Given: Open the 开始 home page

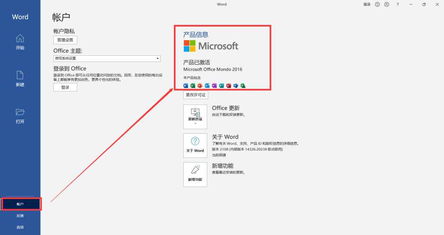Looking at the screenshot, I should point(20,42).
